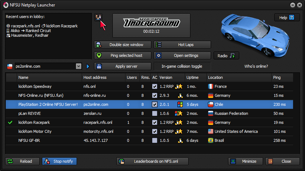Viewport: 305px width, 171px height.
Task: Click the Who's online? link
Action: coord(256,66)
